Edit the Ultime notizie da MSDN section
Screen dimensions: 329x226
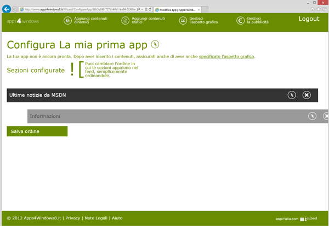(x=292, y=95)
